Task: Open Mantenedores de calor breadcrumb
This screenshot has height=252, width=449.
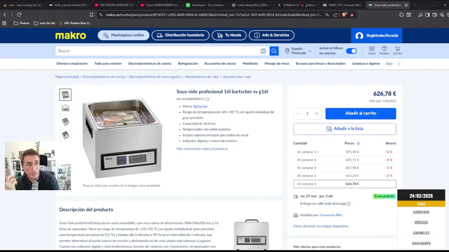Action: click(202, 77)
